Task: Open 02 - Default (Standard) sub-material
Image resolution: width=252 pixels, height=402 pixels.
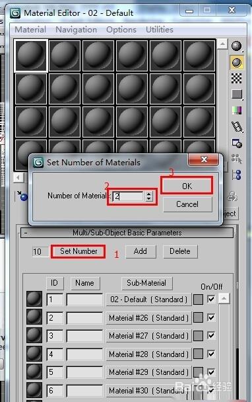Action: pos(148,300)
